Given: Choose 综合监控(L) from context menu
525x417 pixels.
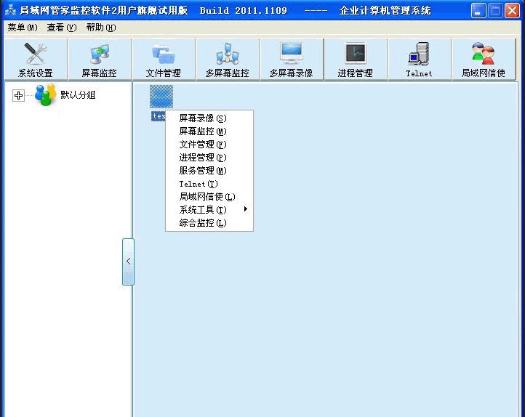Looking at the screenshot, I should (x=209, y=223).
